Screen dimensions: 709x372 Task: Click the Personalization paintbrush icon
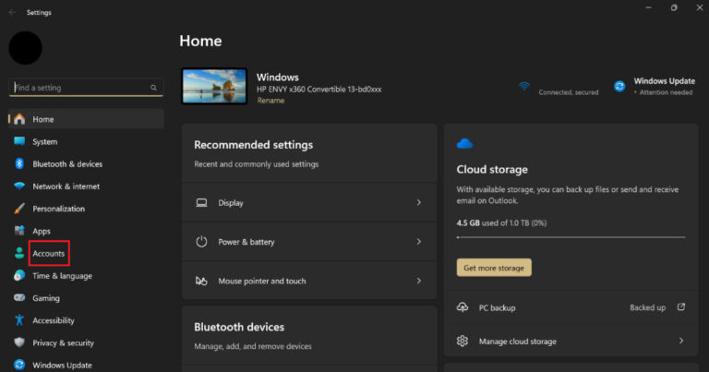click(x=18, y=209)
